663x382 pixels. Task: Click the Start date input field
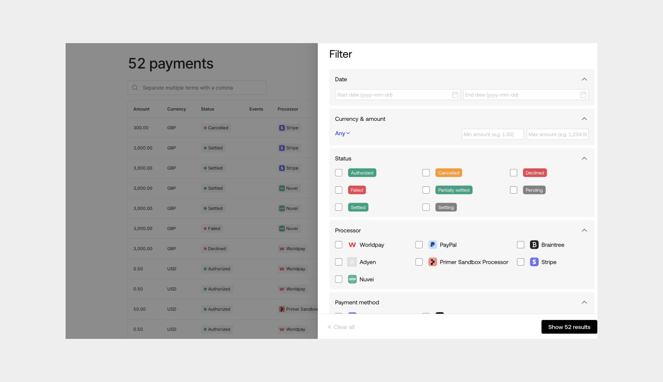(x=398, y=95)
